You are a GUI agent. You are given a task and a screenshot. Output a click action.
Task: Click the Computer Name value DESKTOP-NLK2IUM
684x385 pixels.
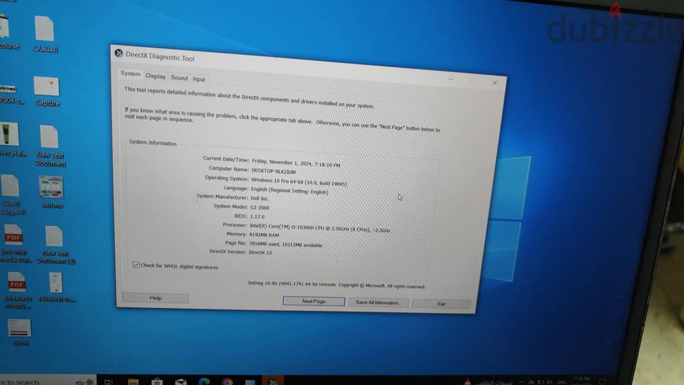pyautogui.click(x=273, y=171)
